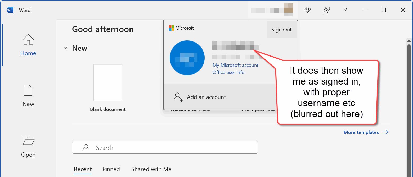This screenshot has width=413, height=177.
Task: Switch to the Shared with Me tab
Action: click(151, 169)
